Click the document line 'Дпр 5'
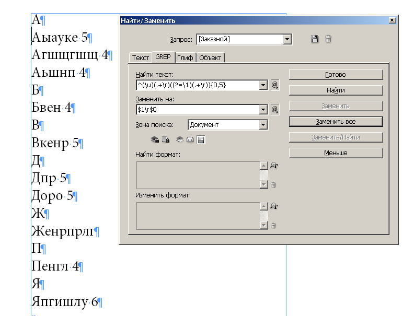The image size is (403, 316). (x=51, y=178)
